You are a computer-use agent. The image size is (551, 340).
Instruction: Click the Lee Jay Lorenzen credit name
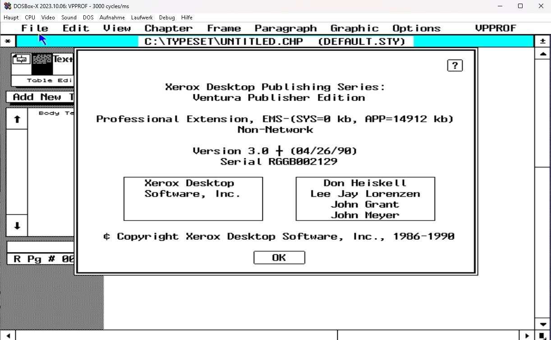(365, 194)
